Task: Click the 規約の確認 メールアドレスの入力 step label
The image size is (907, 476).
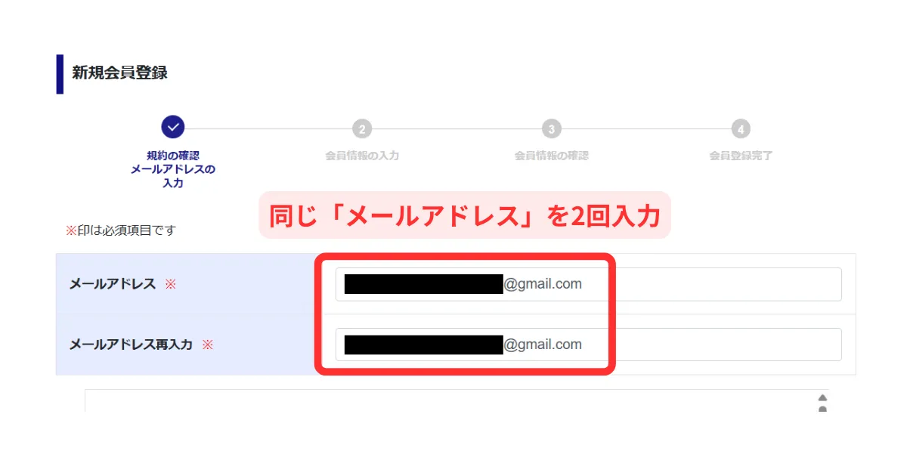Action: pyautogui.click(x=173, y=169)
